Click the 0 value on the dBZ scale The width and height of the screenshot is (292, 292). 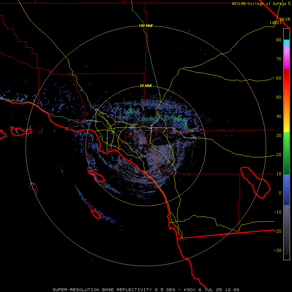pyautogui.click(x=280, y=193)
